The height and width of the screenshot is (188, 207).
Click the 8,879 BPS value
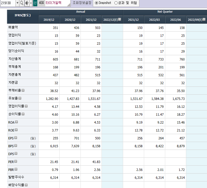coord(181,146)
